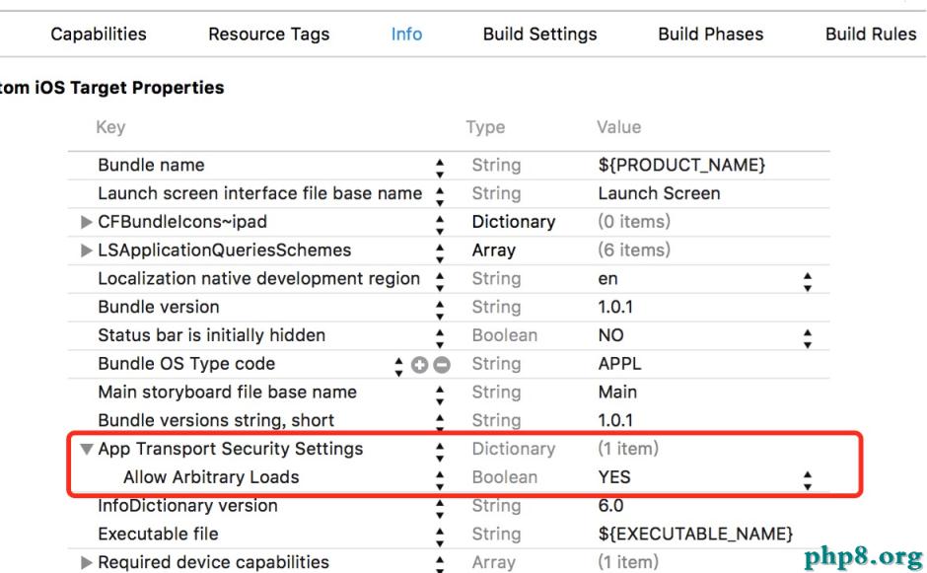The width and height of the screenshot is (927, 573).
Task: Click the Bundle version value 1.0.1
Action: pyautogui.click(x=615, y=308)
